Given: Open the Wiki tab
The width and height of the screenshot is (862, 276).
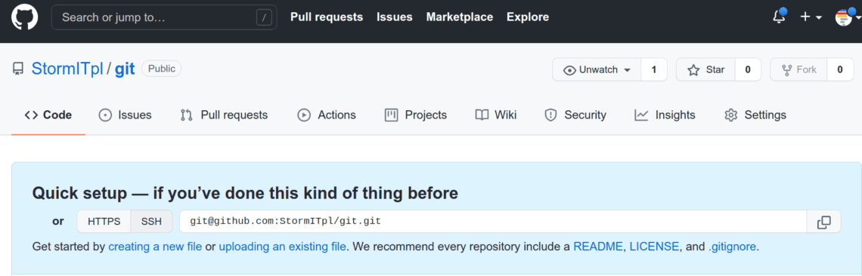Looking at the screenshot, I should (x=496, y=115).
